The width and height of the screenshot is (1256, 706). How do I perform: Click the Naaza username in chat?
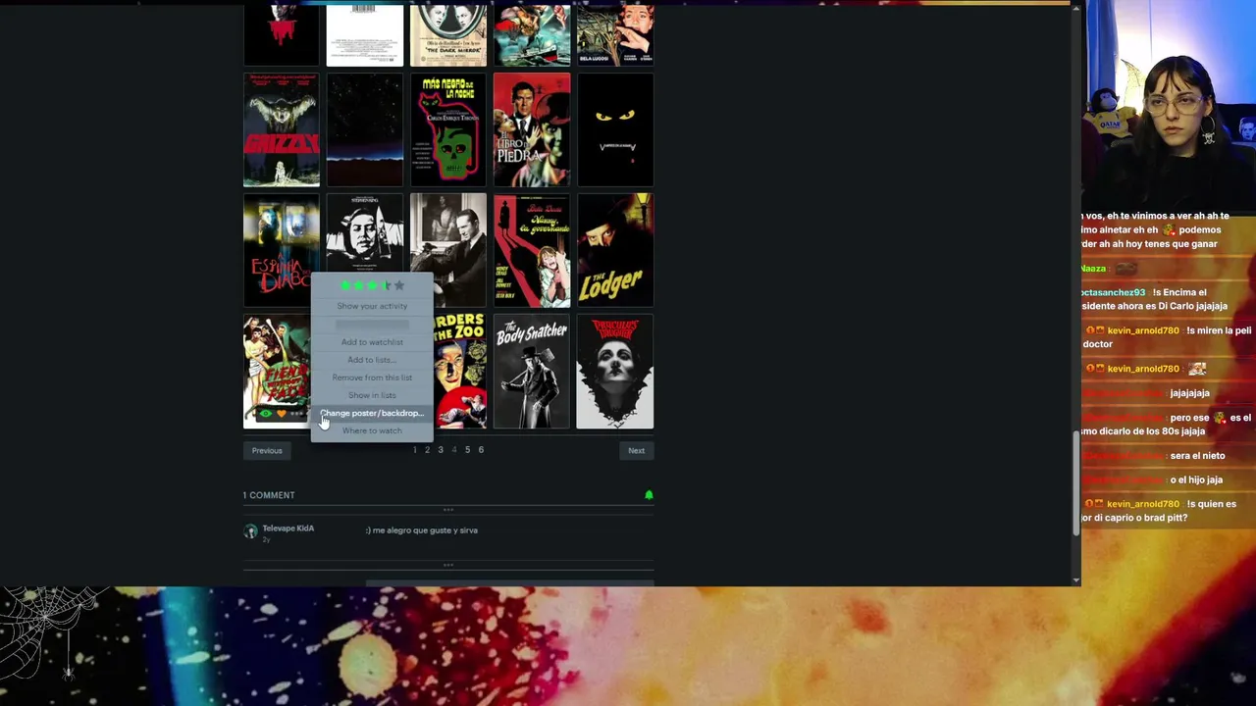click(x=1093, y=268)
